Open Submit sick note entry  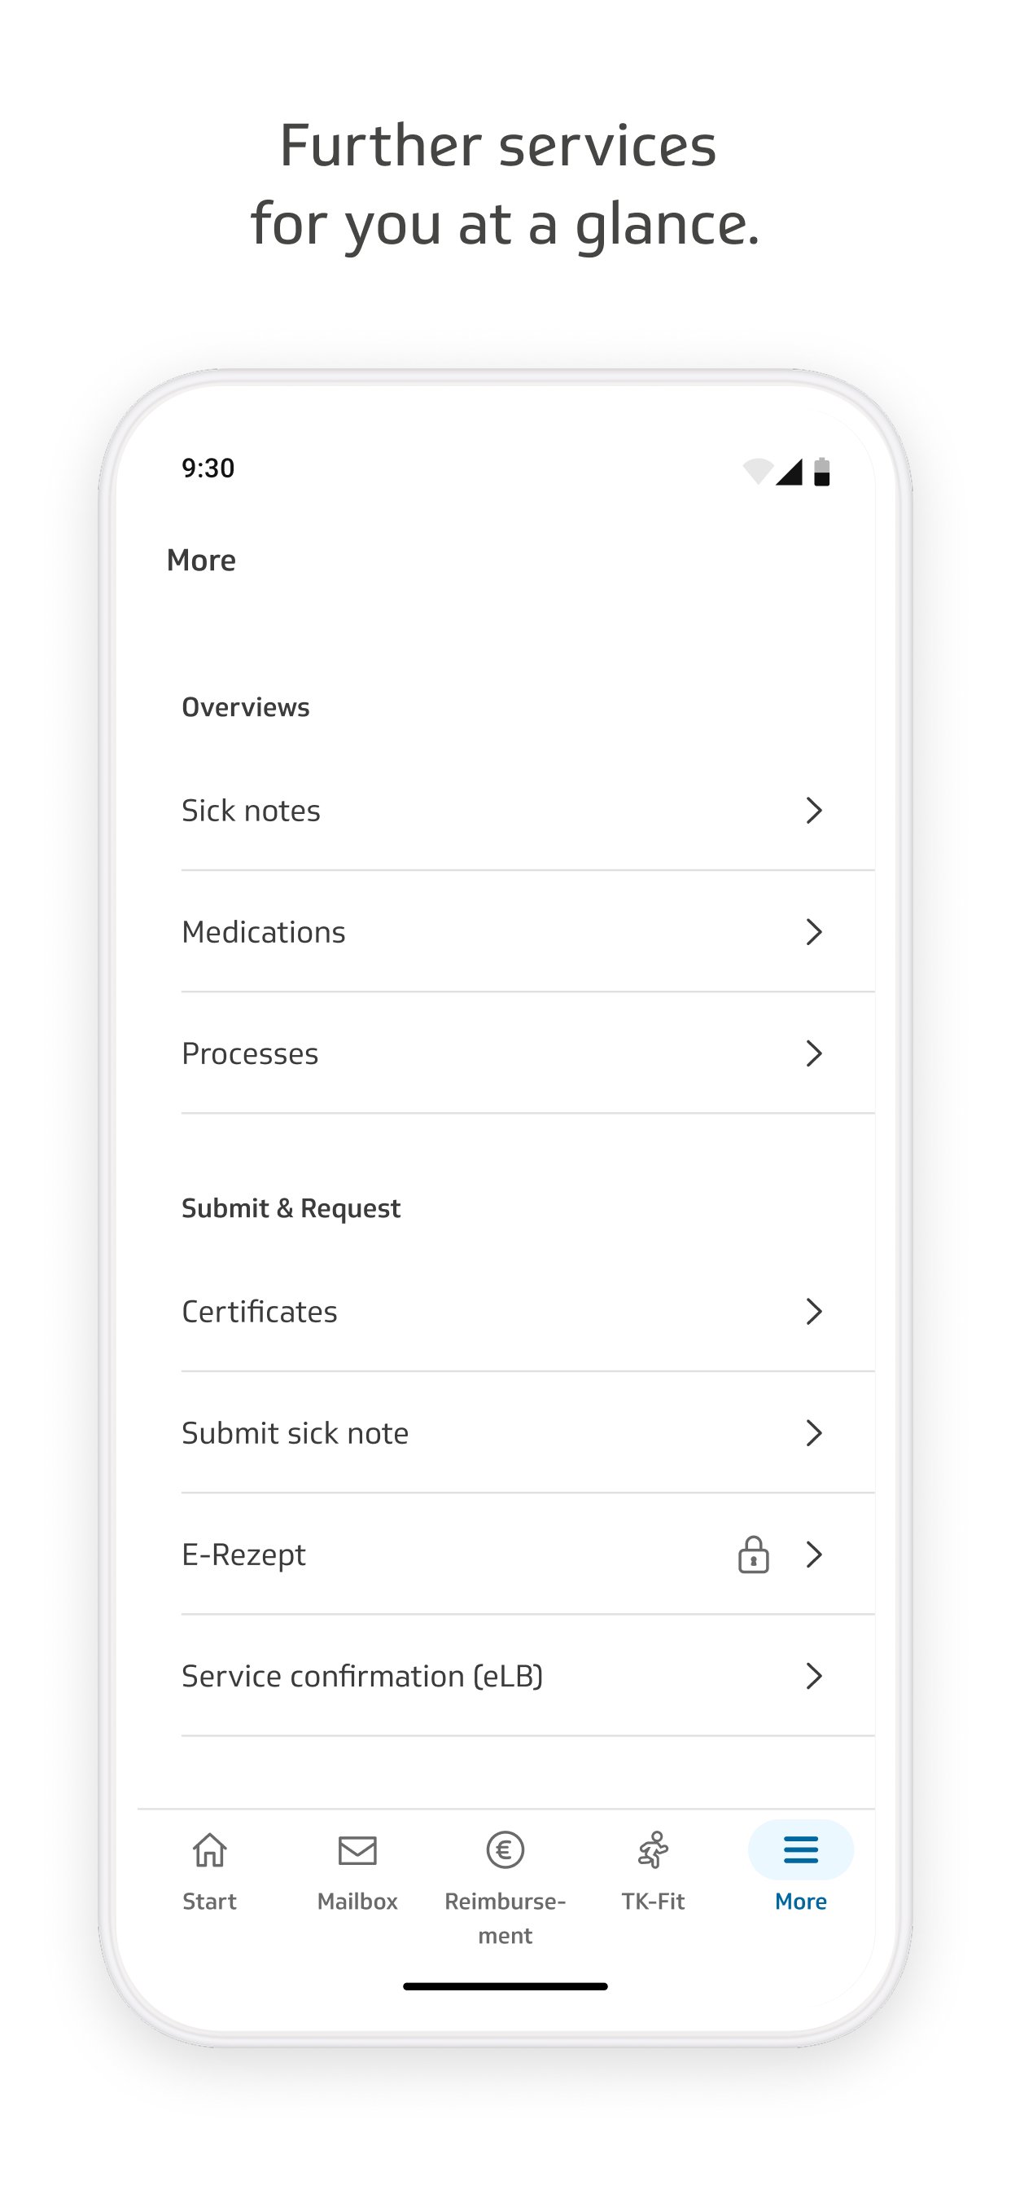tap(295, 1433)
